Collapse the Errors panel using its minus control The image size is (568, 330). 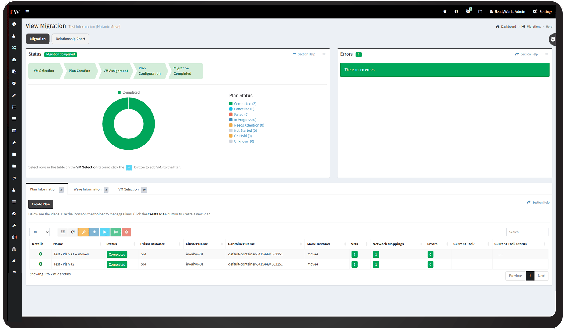[x=547, y=54]
